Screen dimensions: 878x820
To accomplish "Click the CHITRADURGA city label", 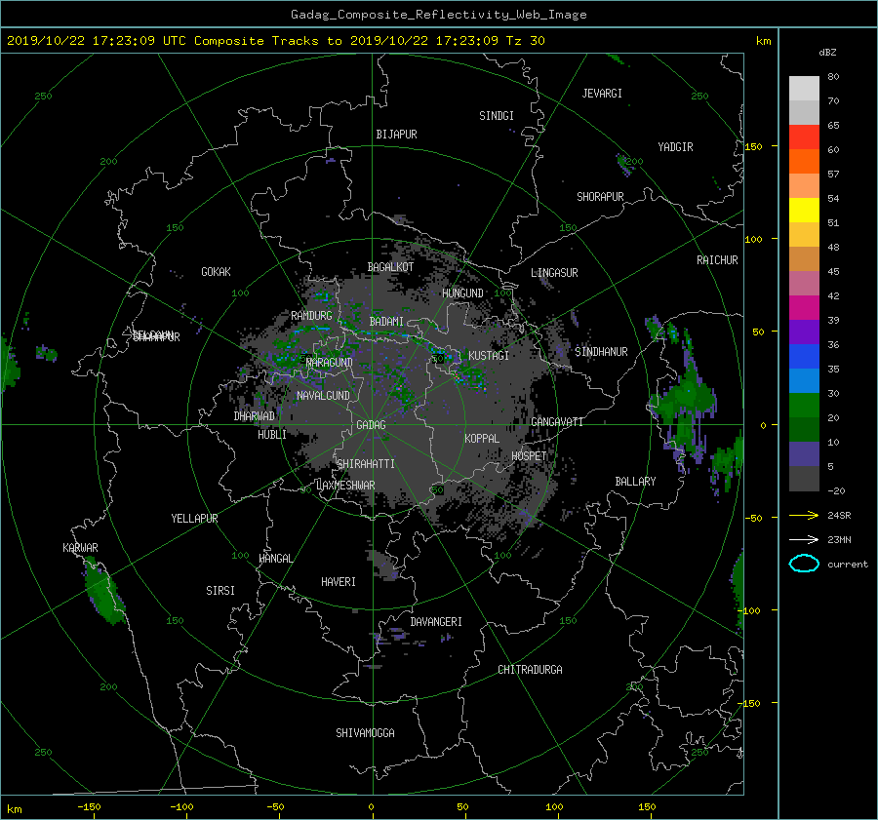I will coord(530,670).
